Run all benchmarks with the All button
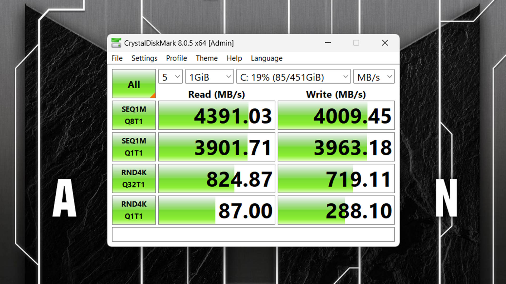506x284 pixels. (x=134, y=84)
